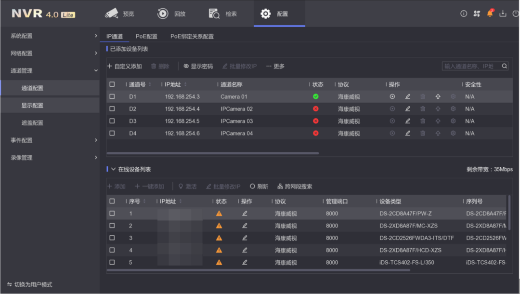
Task: Click the 自定义添加 button
Action: tap(124, 66)
